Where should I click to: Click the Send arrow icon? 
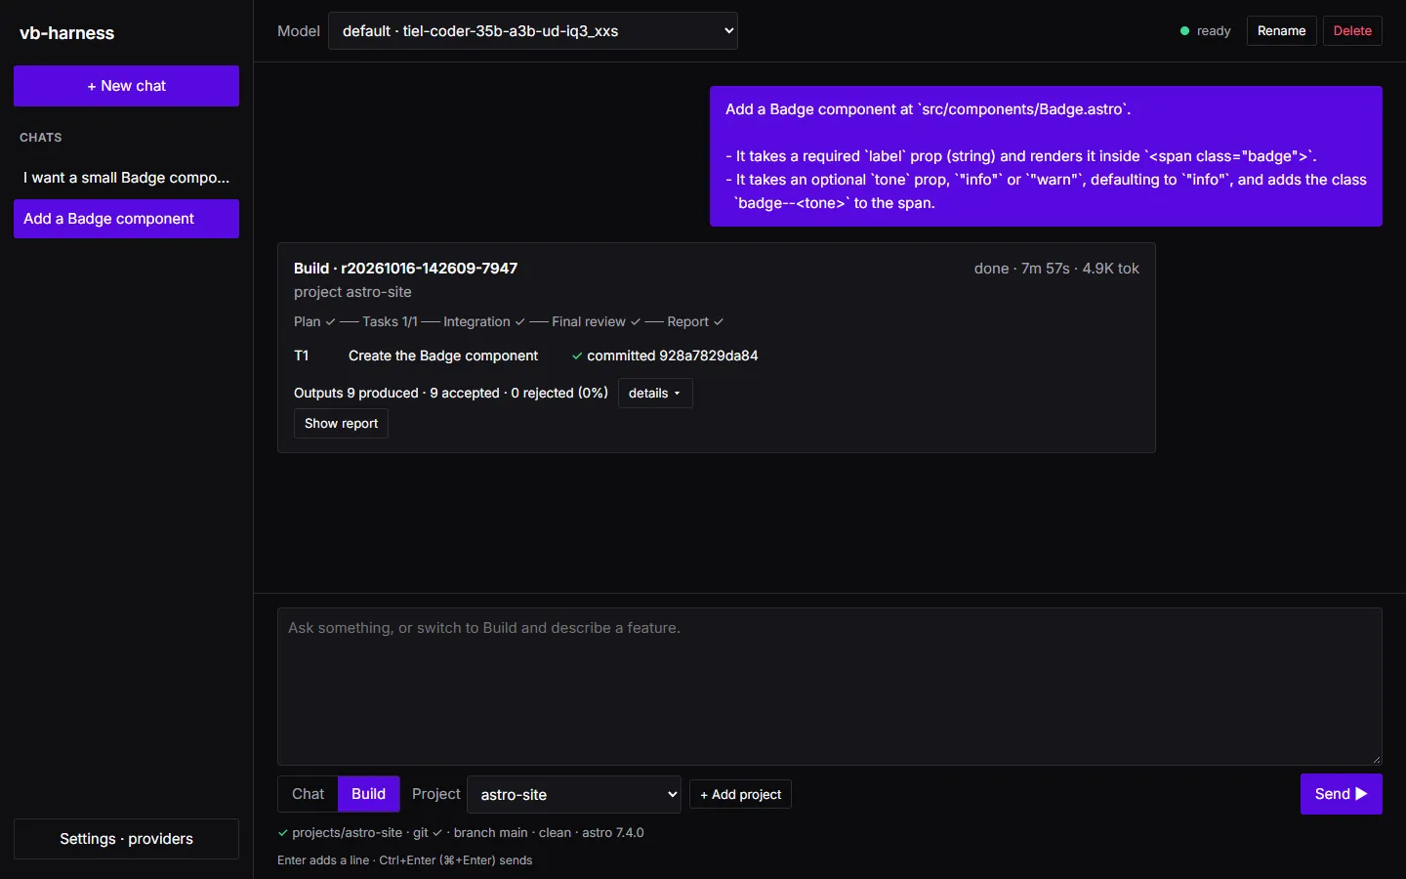tap(1361, 794)
